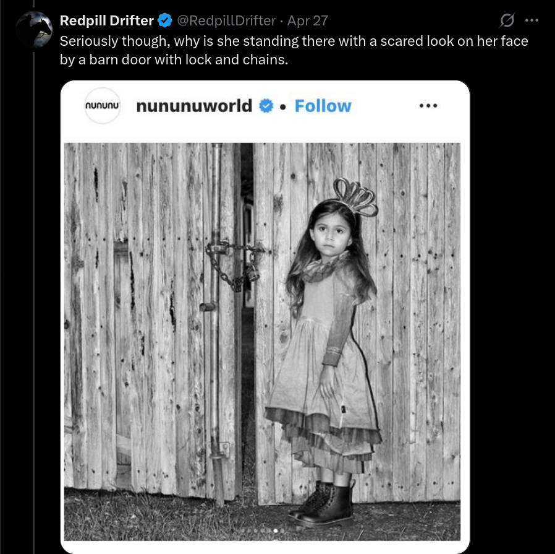Viewport: 555px width, 554px height.
Task: Open the black-and-white barn door photo
Action: (x=262, y=342)
